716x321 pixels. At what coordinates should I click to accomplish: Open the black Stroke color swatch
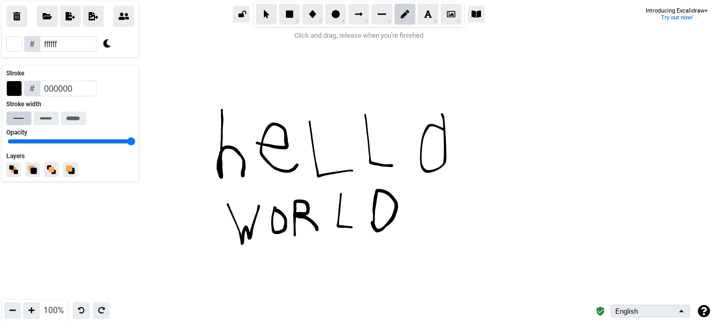[14, 88]
